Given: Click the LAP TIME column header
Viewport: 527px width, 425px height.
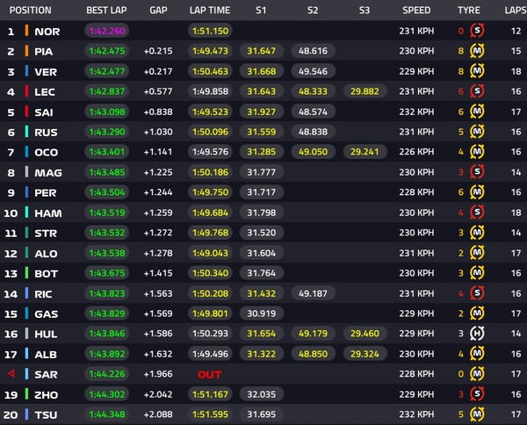Looking at the screenshot, I should point(210,10).
